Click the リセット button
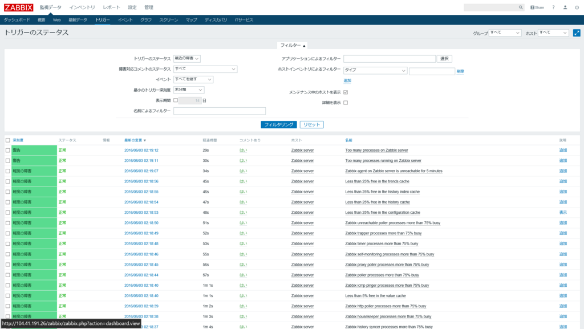This screenshot has height=329, width=584. (x=312, y=125)
